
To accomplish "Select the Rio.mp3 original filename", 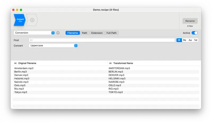I will point(19,89).
